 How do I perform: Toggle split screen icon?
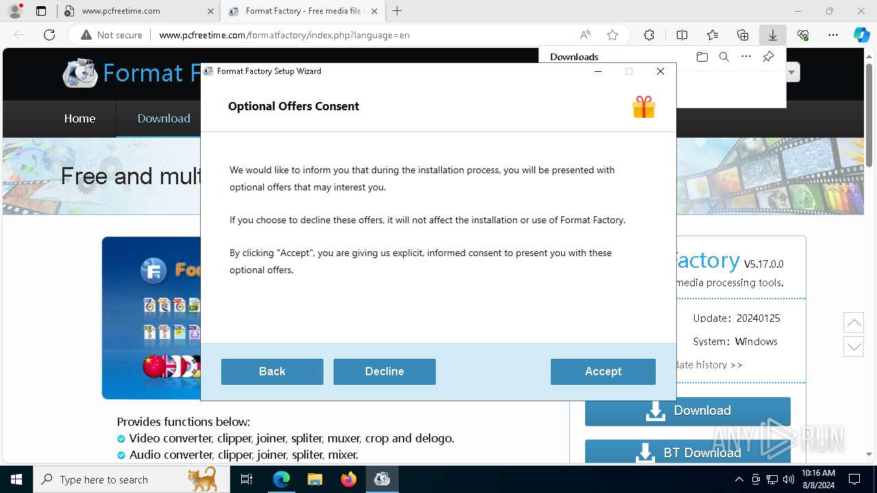point(682,35)
